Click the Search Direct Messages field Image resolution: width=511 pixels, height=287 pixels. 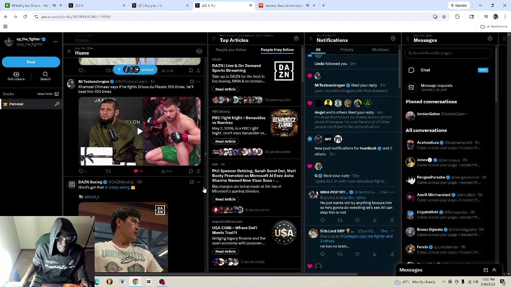pyautogui.click(x=449, y=53)
